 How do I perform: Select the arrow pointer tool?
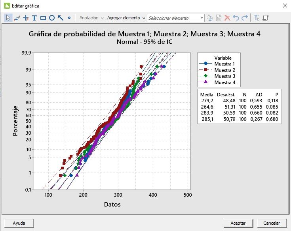(x=8, y=18)
